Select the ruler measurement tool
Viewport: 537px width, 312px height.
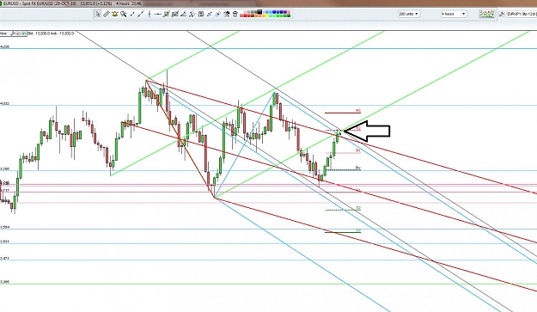[107, 14]
